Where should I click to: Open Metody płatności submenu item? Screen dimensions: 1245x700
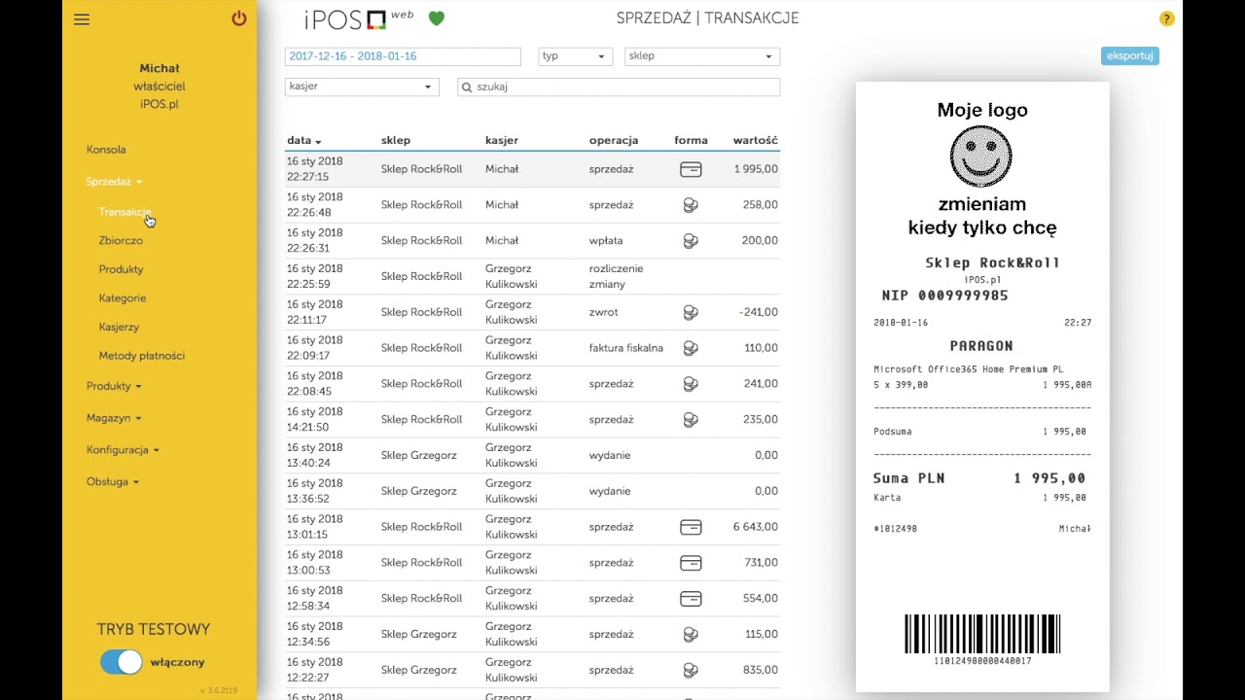coord(142,356)
